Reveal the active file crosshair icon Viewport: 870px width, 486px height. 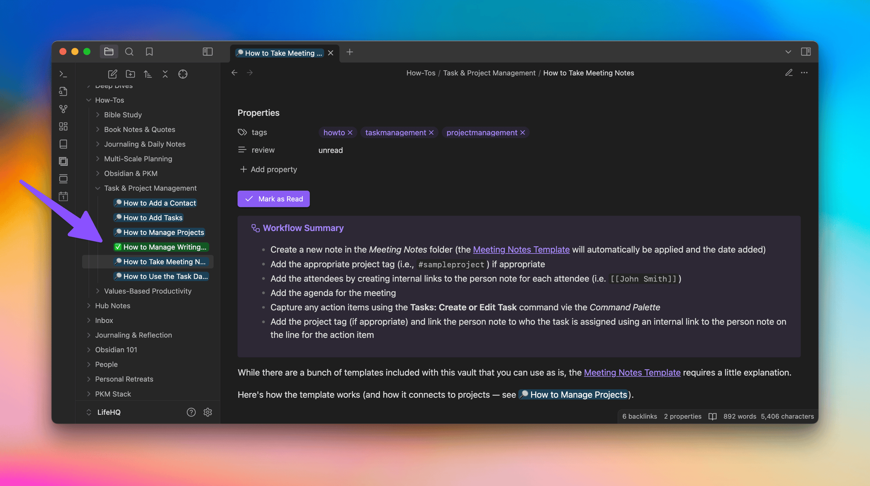[x=183, y=74]
